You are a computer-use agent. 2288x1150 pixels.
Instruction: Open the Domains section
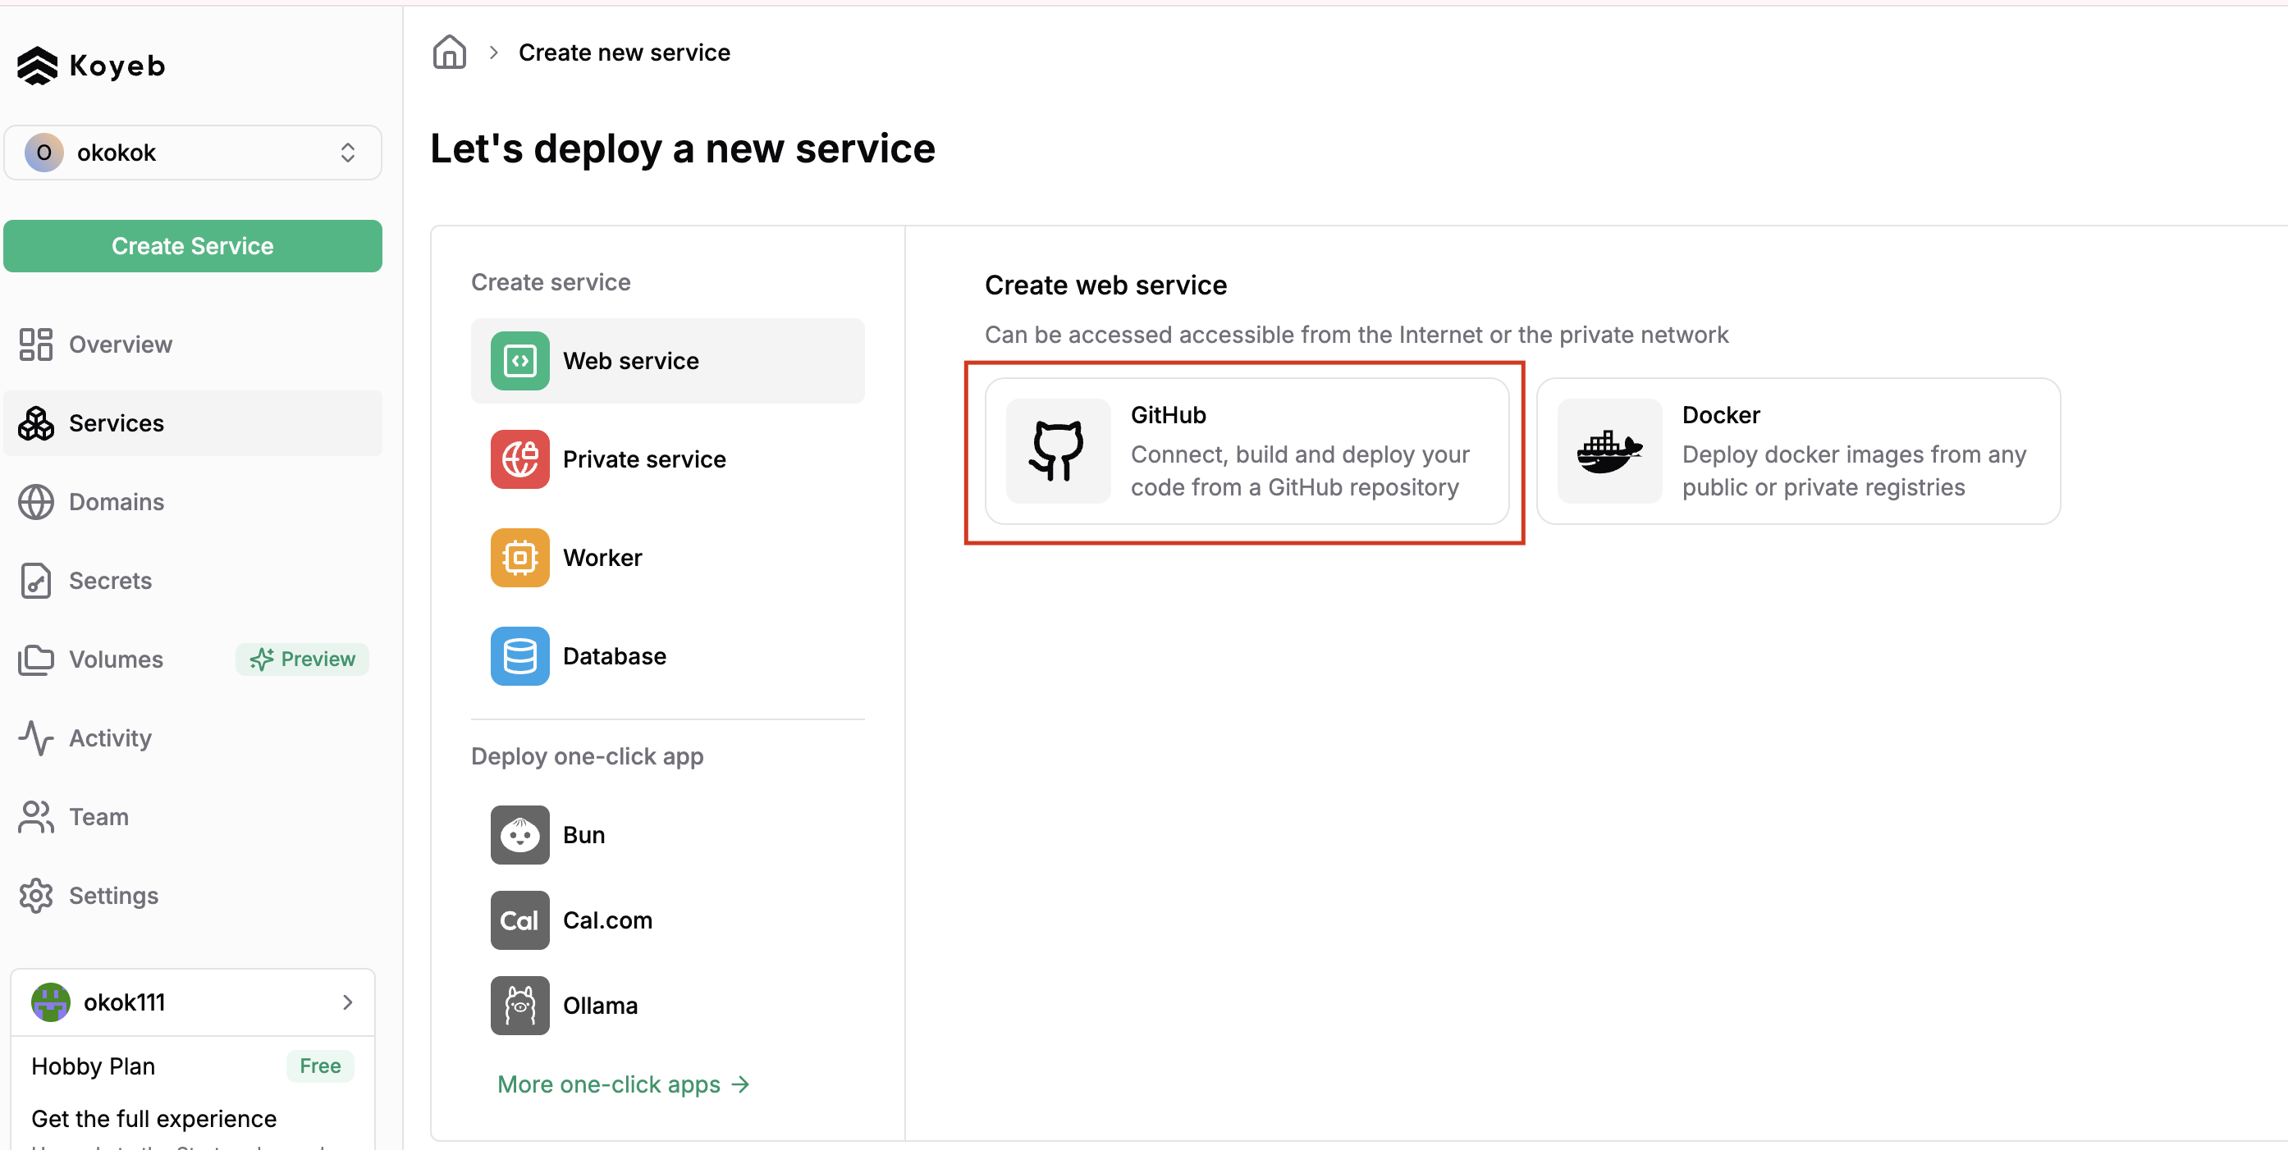click(x=116, y=502)
